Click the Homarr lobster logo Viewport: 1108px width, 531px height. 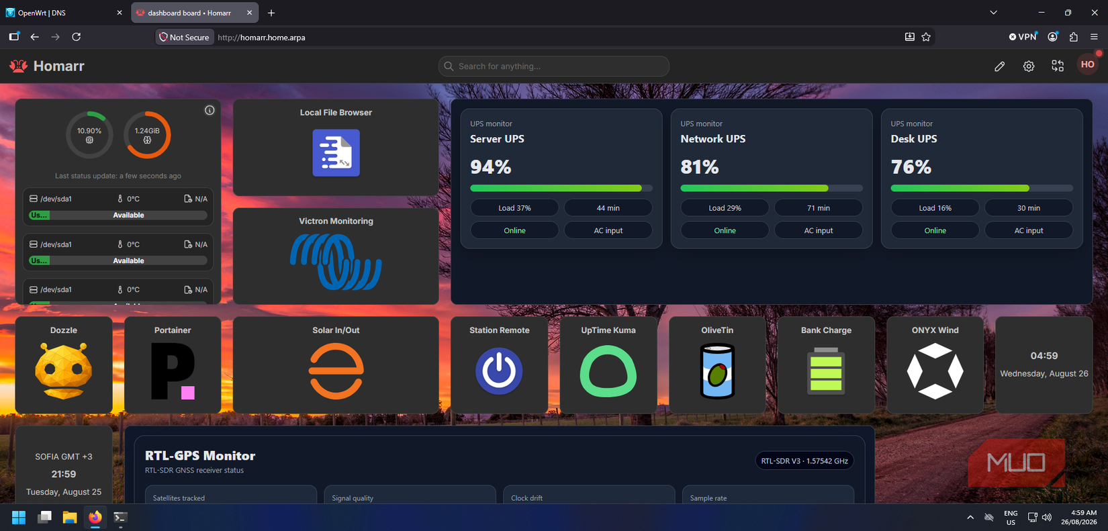[18, 66]
